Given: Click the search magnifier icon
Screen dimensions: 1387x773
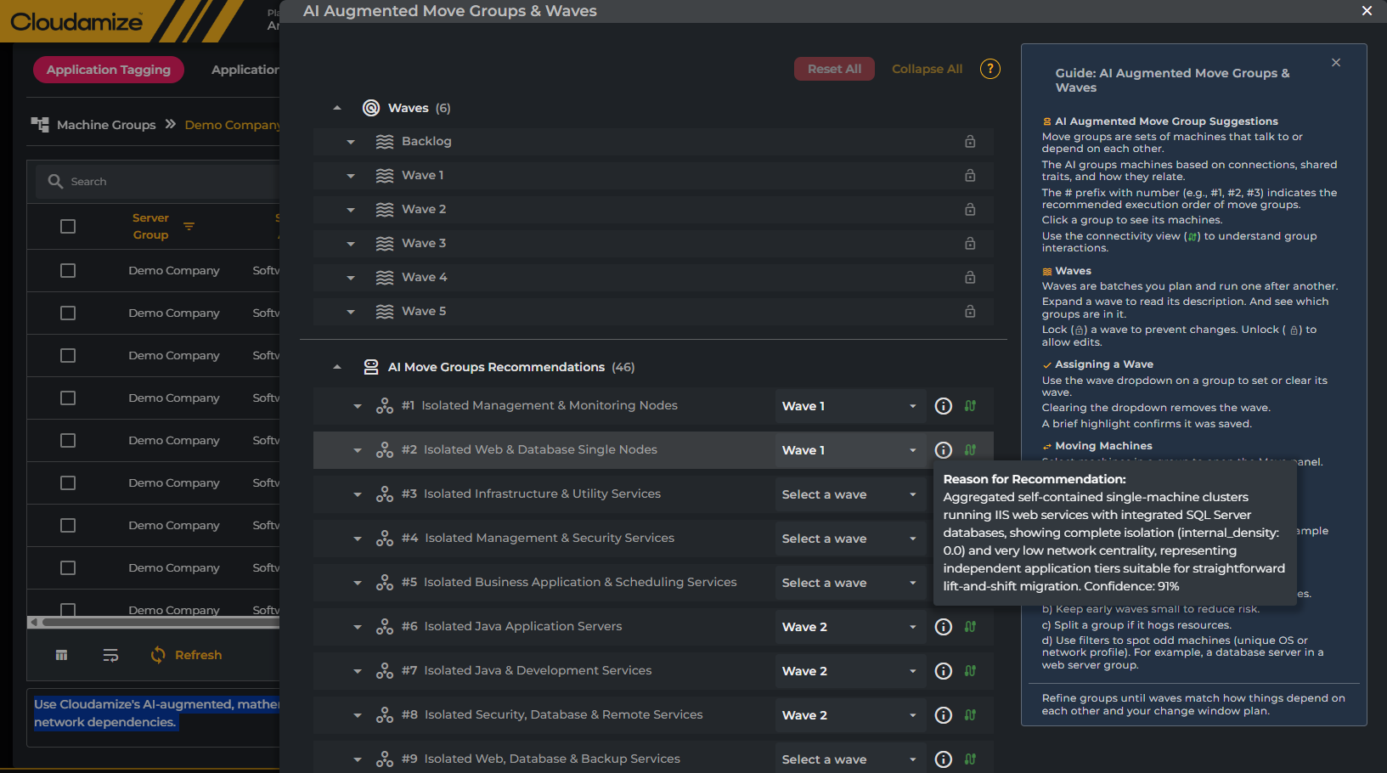Looking at the screenshot, I should (54, 181).
